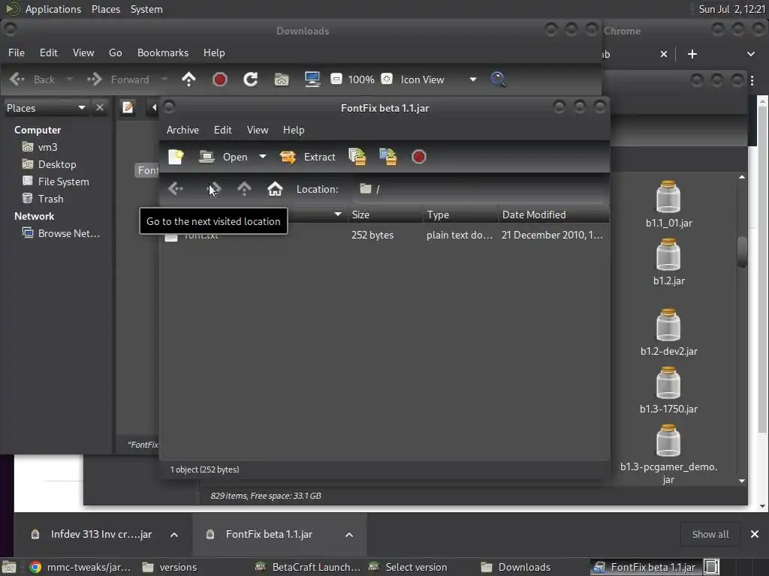This screenshot has width=769, height=576.
Task: Open the Go menu in Downloads window
Action: 115,52
